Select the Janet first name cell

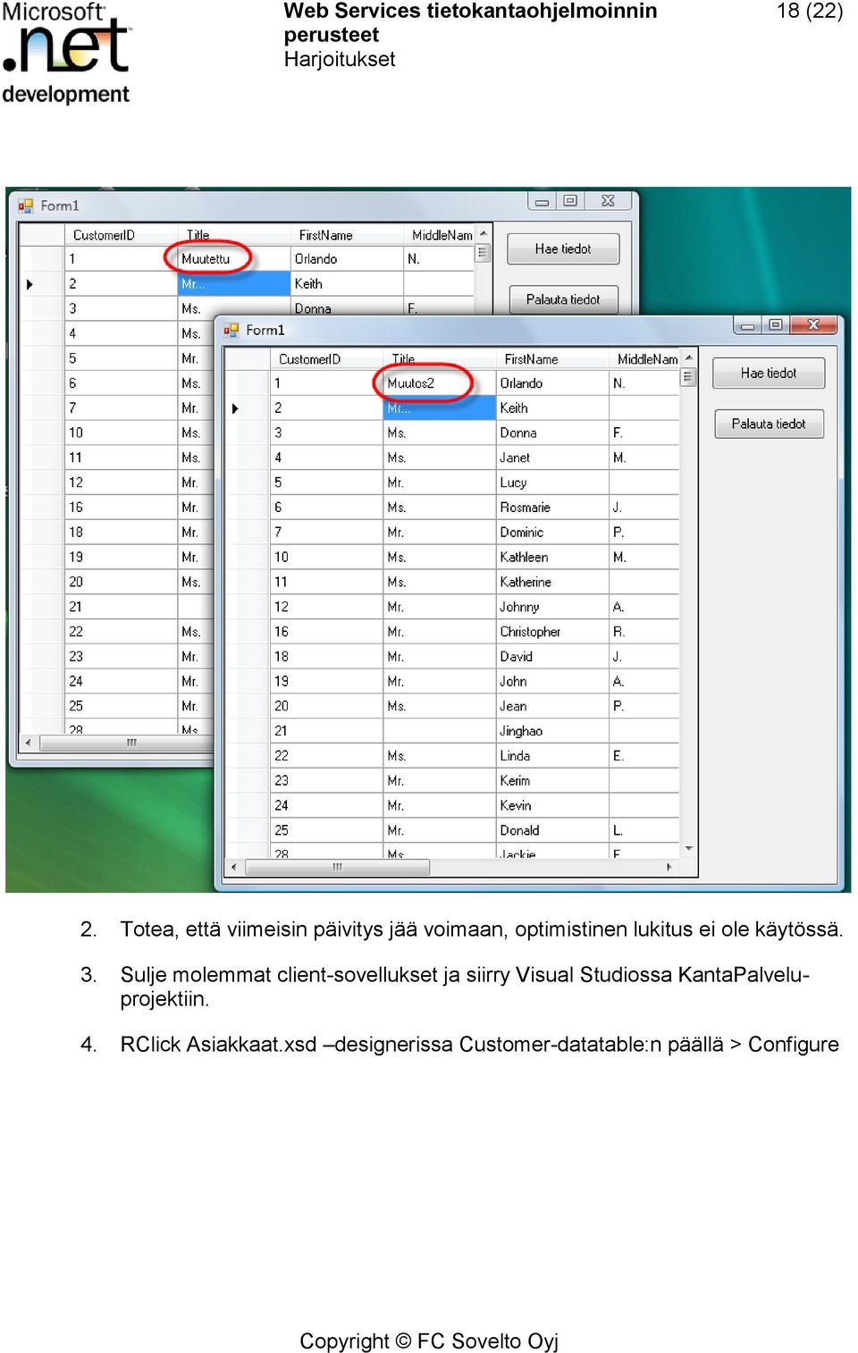(552, 458)
